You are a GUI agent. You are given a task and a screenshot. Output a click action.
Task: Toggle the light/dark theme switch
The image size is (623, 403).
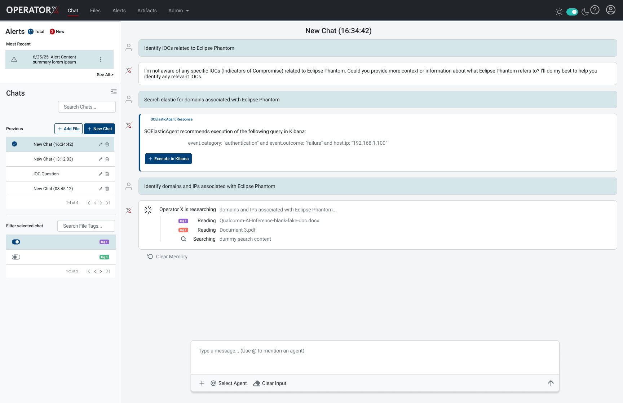tap(572, 12)
